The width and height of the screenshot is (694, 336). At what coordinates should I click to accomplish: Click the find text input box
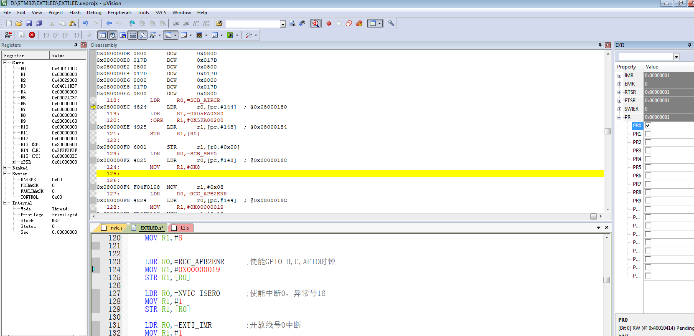pyautogui.click(x=252, y=24)
